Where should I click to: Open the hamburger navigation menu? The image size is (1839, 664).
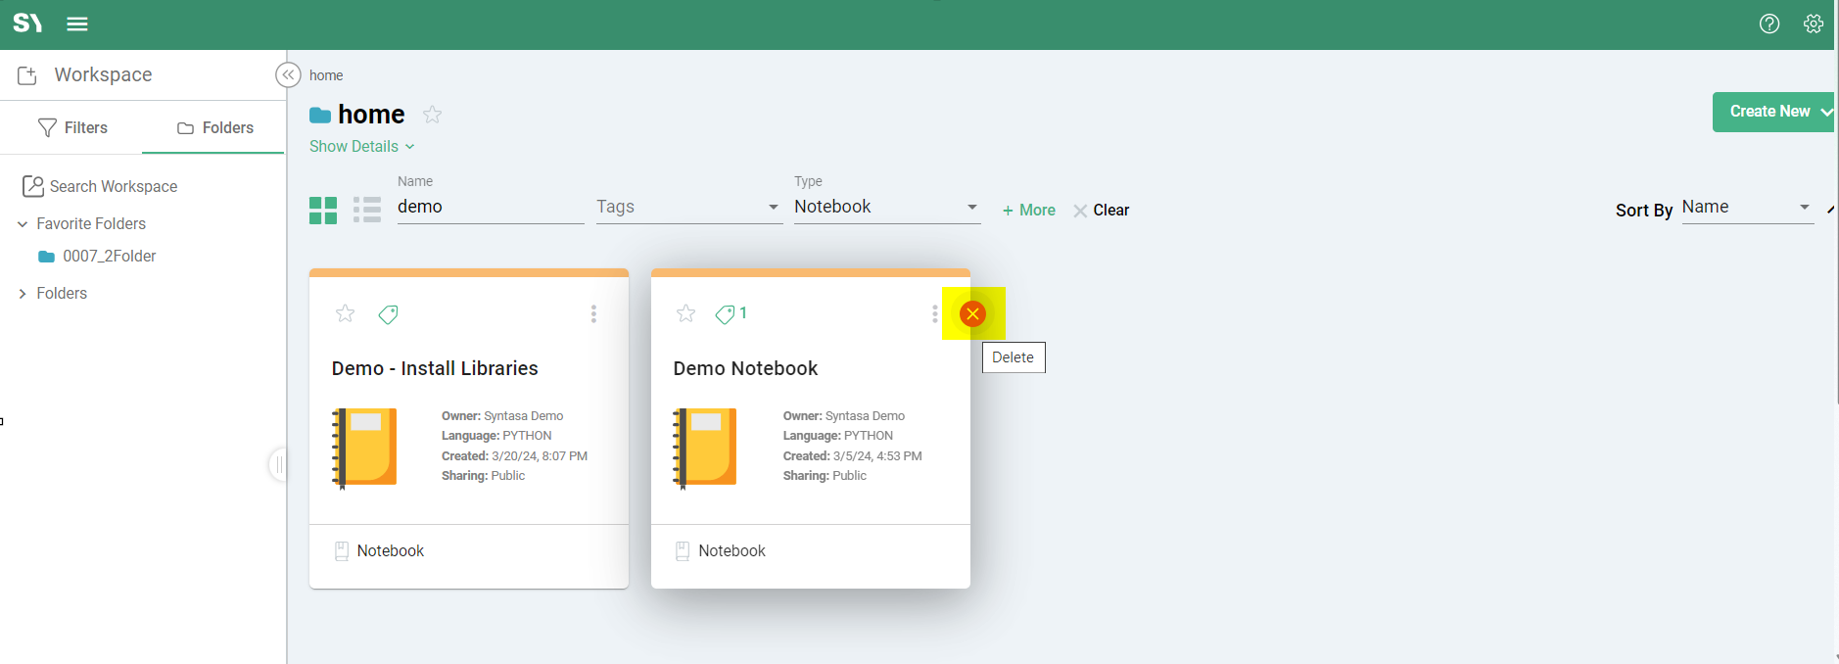(x=77, y=24)
